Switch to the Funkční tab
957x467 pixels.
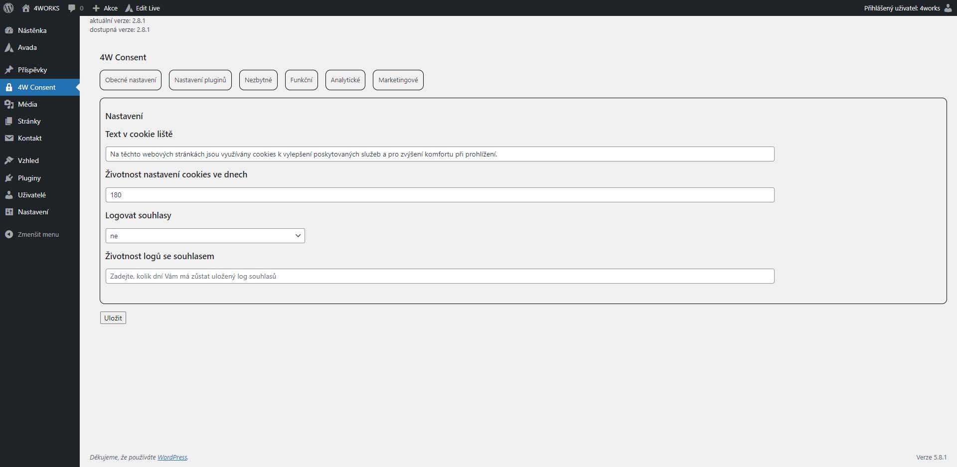tap(302, 80)
